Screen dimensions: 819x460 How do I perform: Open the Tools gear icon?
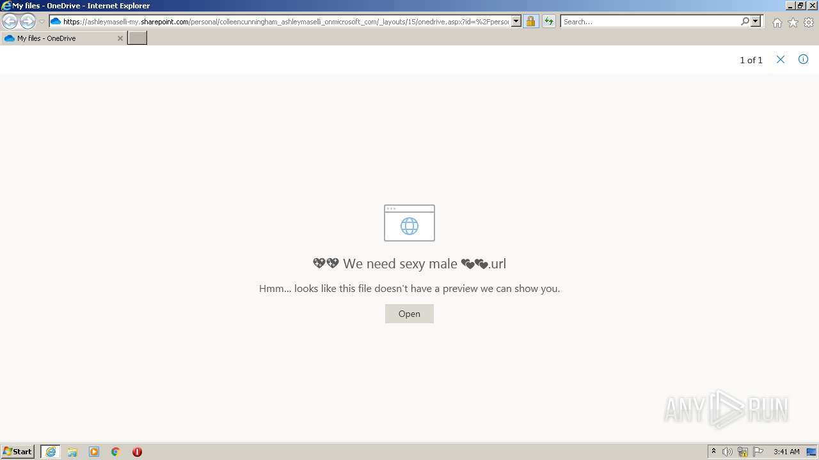pyautogui.click(x=809, y=22)
